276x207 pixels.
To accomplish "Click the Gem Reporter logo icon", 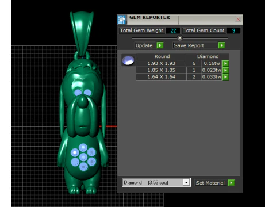I will (122, 20).
